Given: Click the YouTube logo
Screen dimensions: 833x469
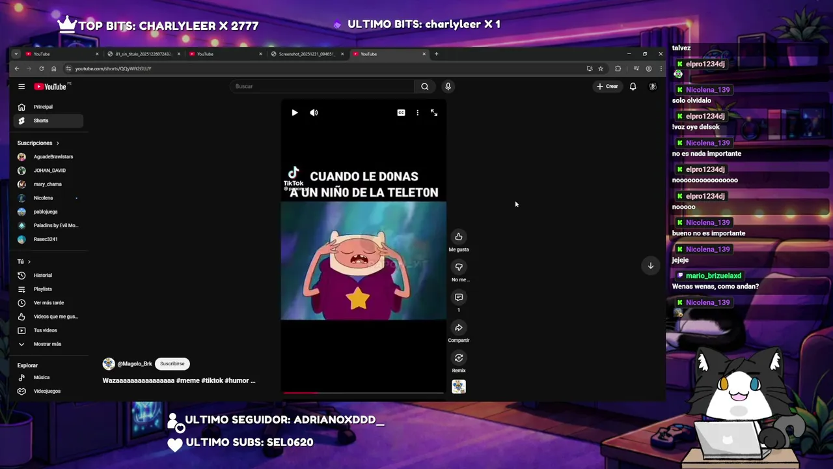Looking at the screenshot, I should point(51,87).
